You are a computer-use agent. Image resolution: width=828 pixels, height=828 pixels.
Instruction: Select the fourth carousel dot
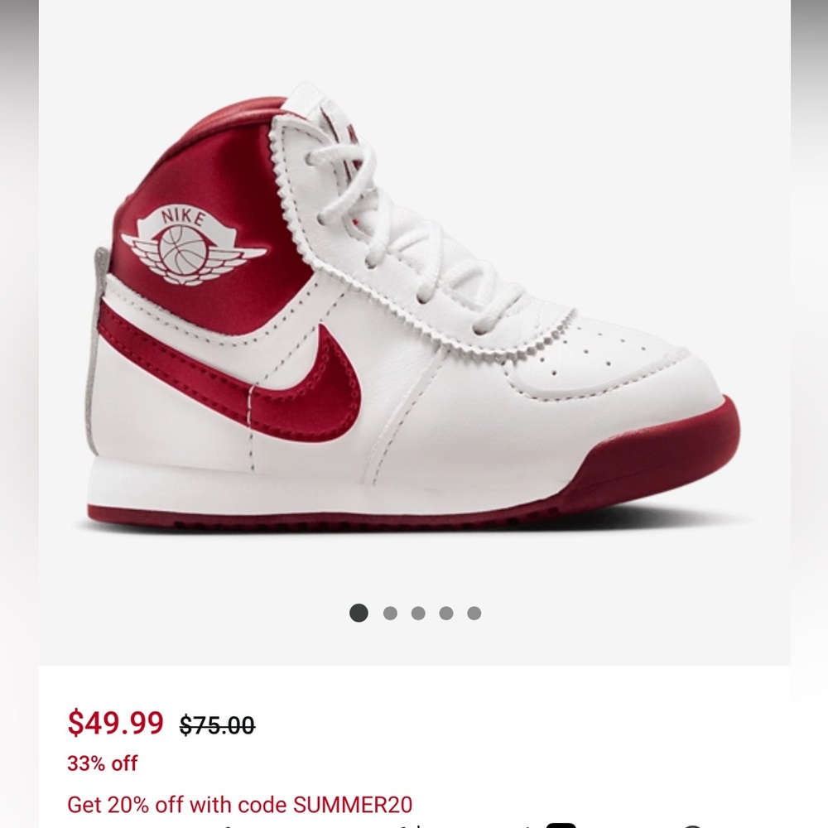[x=445, y=613]
